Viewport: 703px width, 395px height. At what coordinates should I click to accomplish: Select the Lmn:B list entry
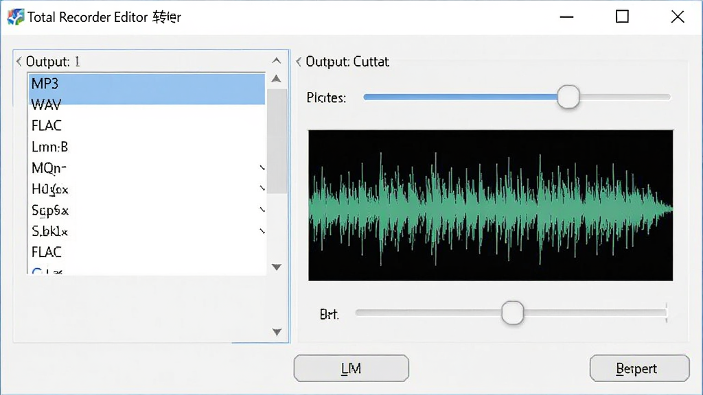click(x=147, y=147)
